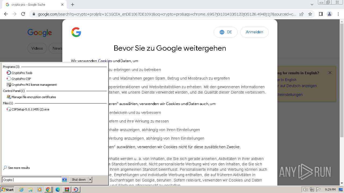This screenshot has height=193, width=344.
Task: Select the News search filter
Action: pos(56,49)
